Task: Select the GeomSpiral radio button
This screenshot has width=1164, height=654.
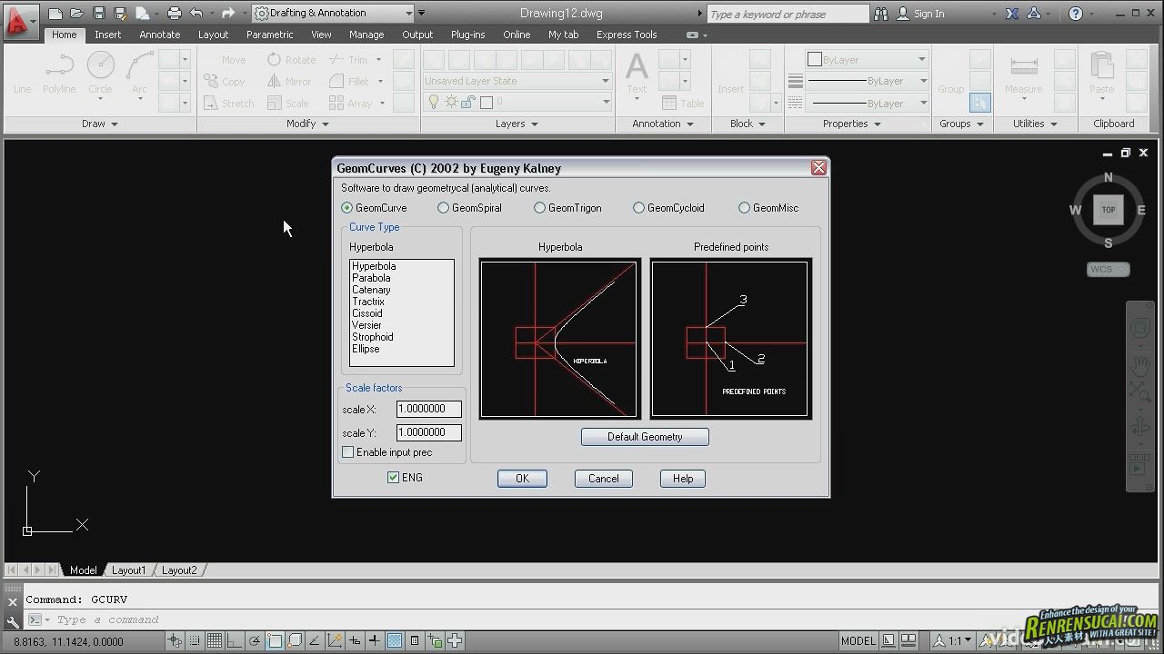Action: click(x=443, y=208)
